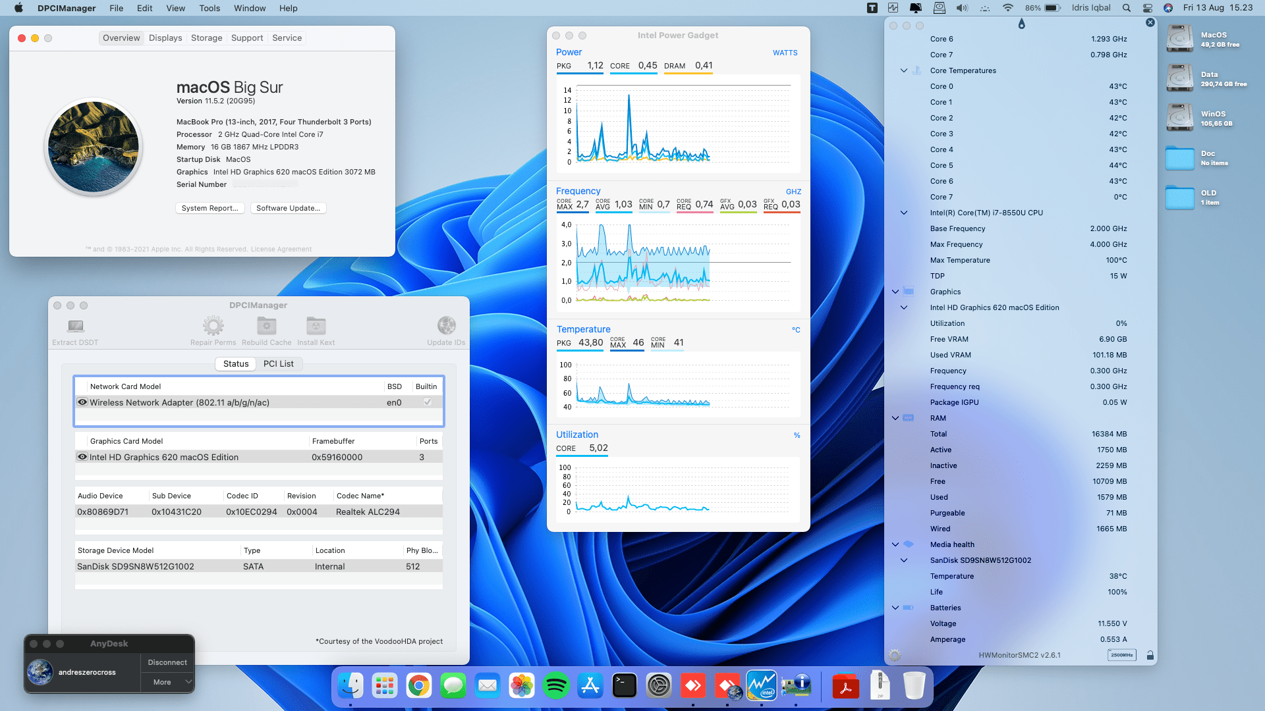Click the HWMonitor water drop icon
Viewport: 1265px width, 711px height.
click(1021, 24)
